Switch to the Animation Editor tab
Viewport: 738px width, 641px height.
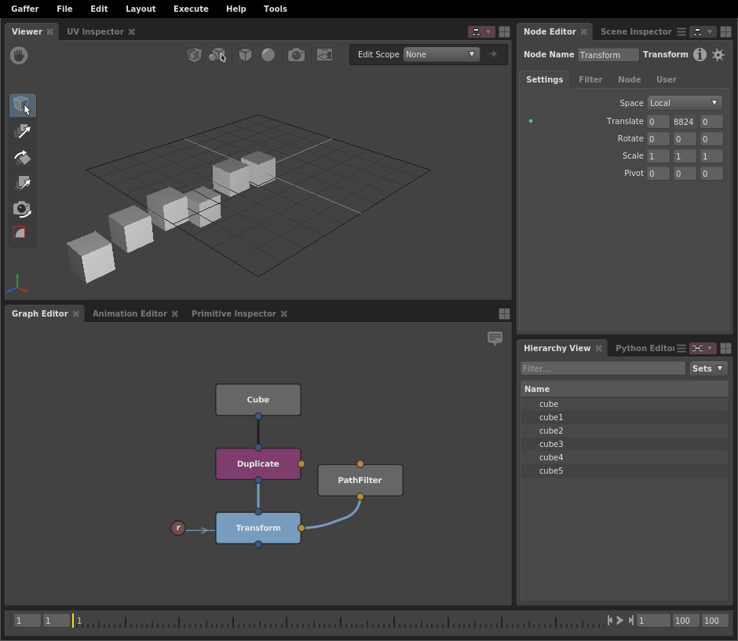pyautogui.click(x=130, y=313)
